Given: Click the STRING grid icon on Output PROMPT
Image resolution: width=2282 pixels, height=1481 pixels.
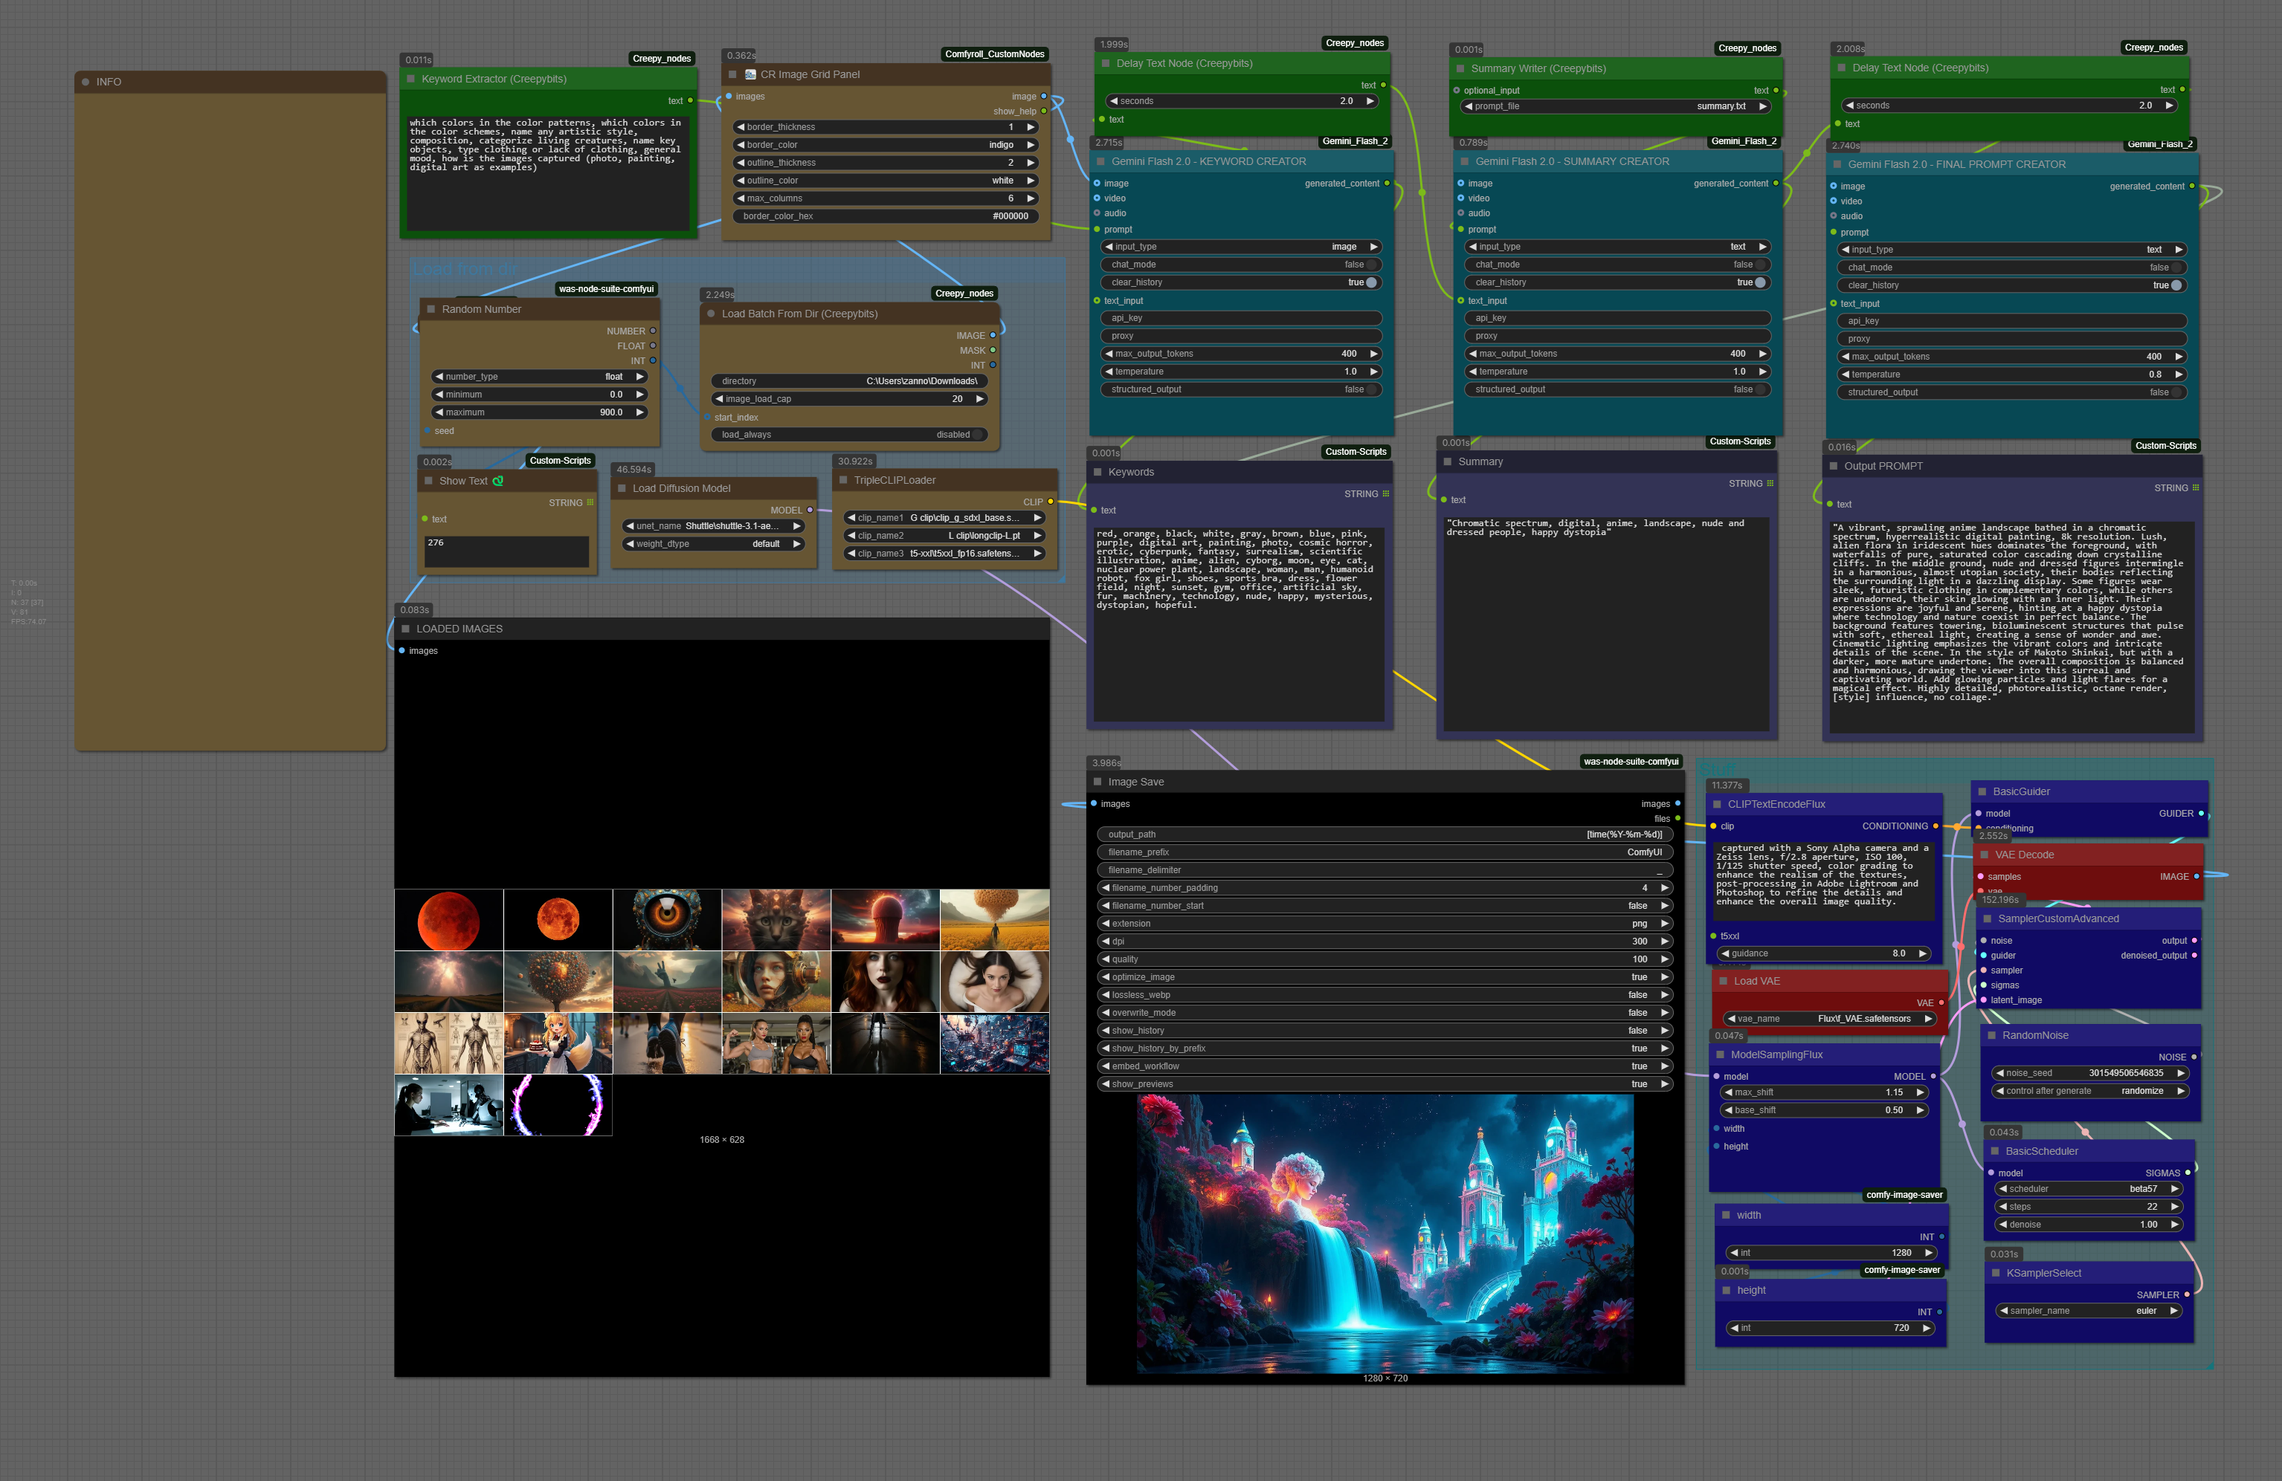Looking at the screenshot, I should point(2195,487).
